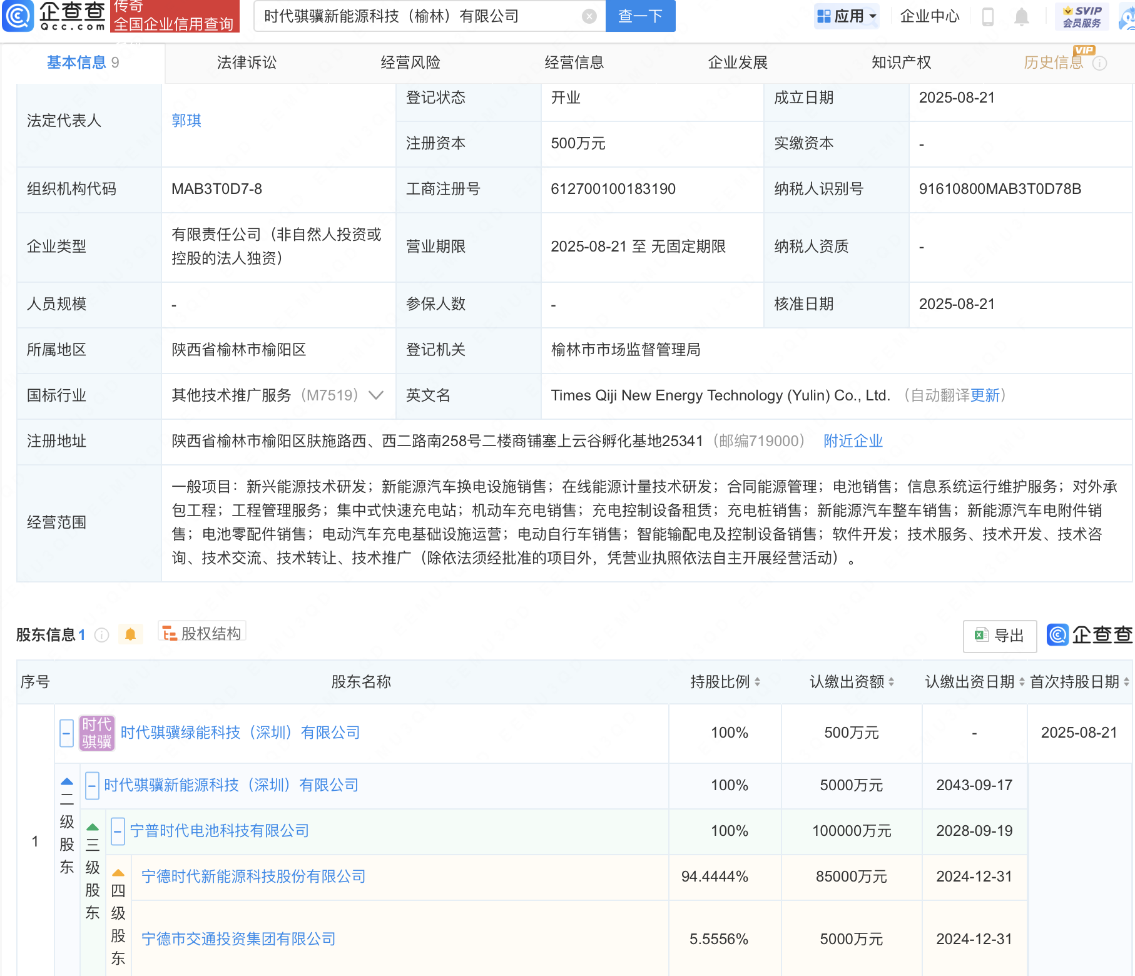The height and width of the screenshot is (976, 1135).
Task: Collapse 时代骐骥绿能科技 shareholder row
Action: pyautogui.click(x=67, y=733)
